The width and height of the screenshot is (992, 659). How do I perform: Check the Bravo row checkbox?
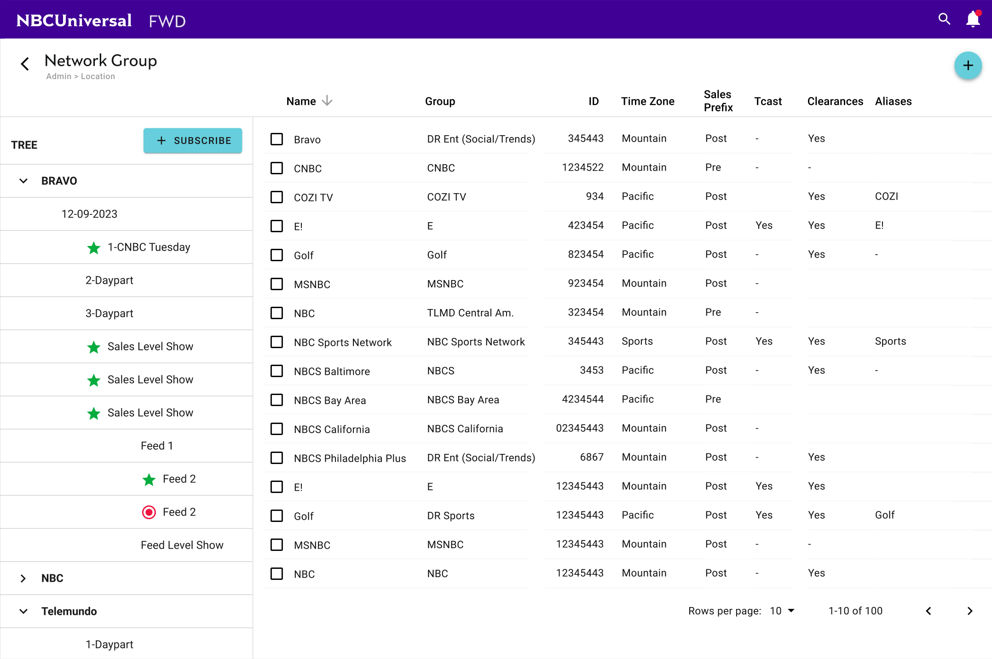[277, 139]
